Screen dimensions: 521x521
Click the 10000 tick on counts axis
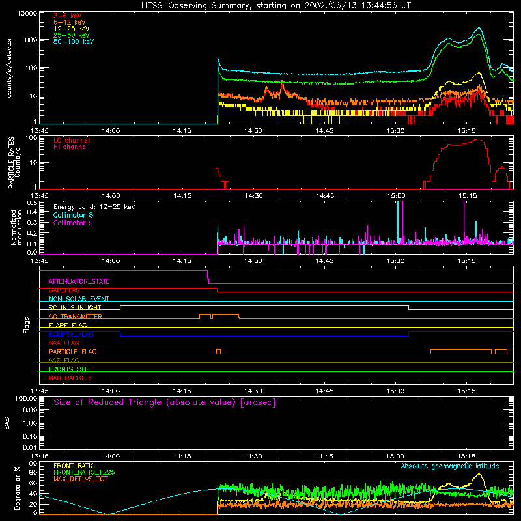(27, 13)
